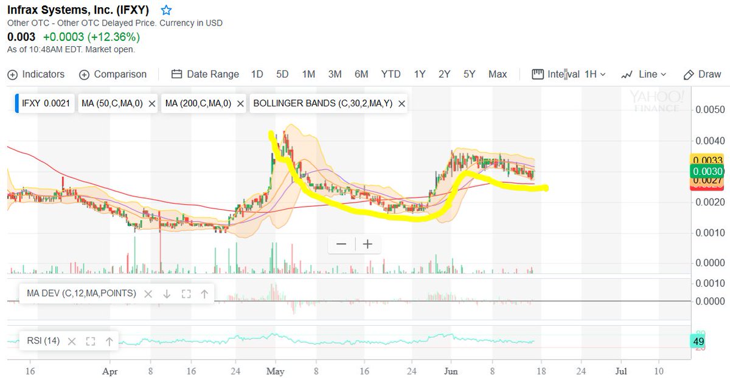The image size is (730, 378).
Task: Click the Comparison plus-circle icon
Action: (x=85, y=74)
